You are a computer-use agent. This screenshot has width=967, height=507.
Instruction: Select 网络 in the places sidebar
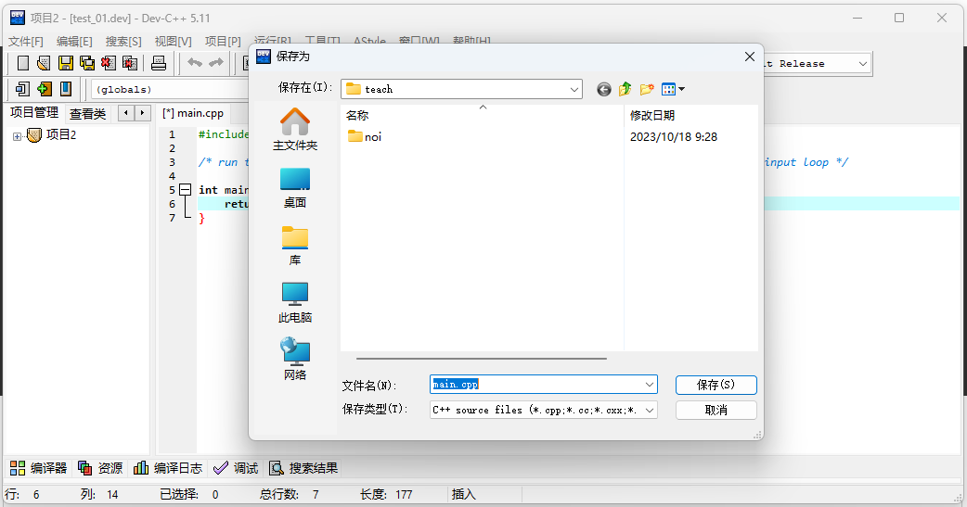click(295, 359)
